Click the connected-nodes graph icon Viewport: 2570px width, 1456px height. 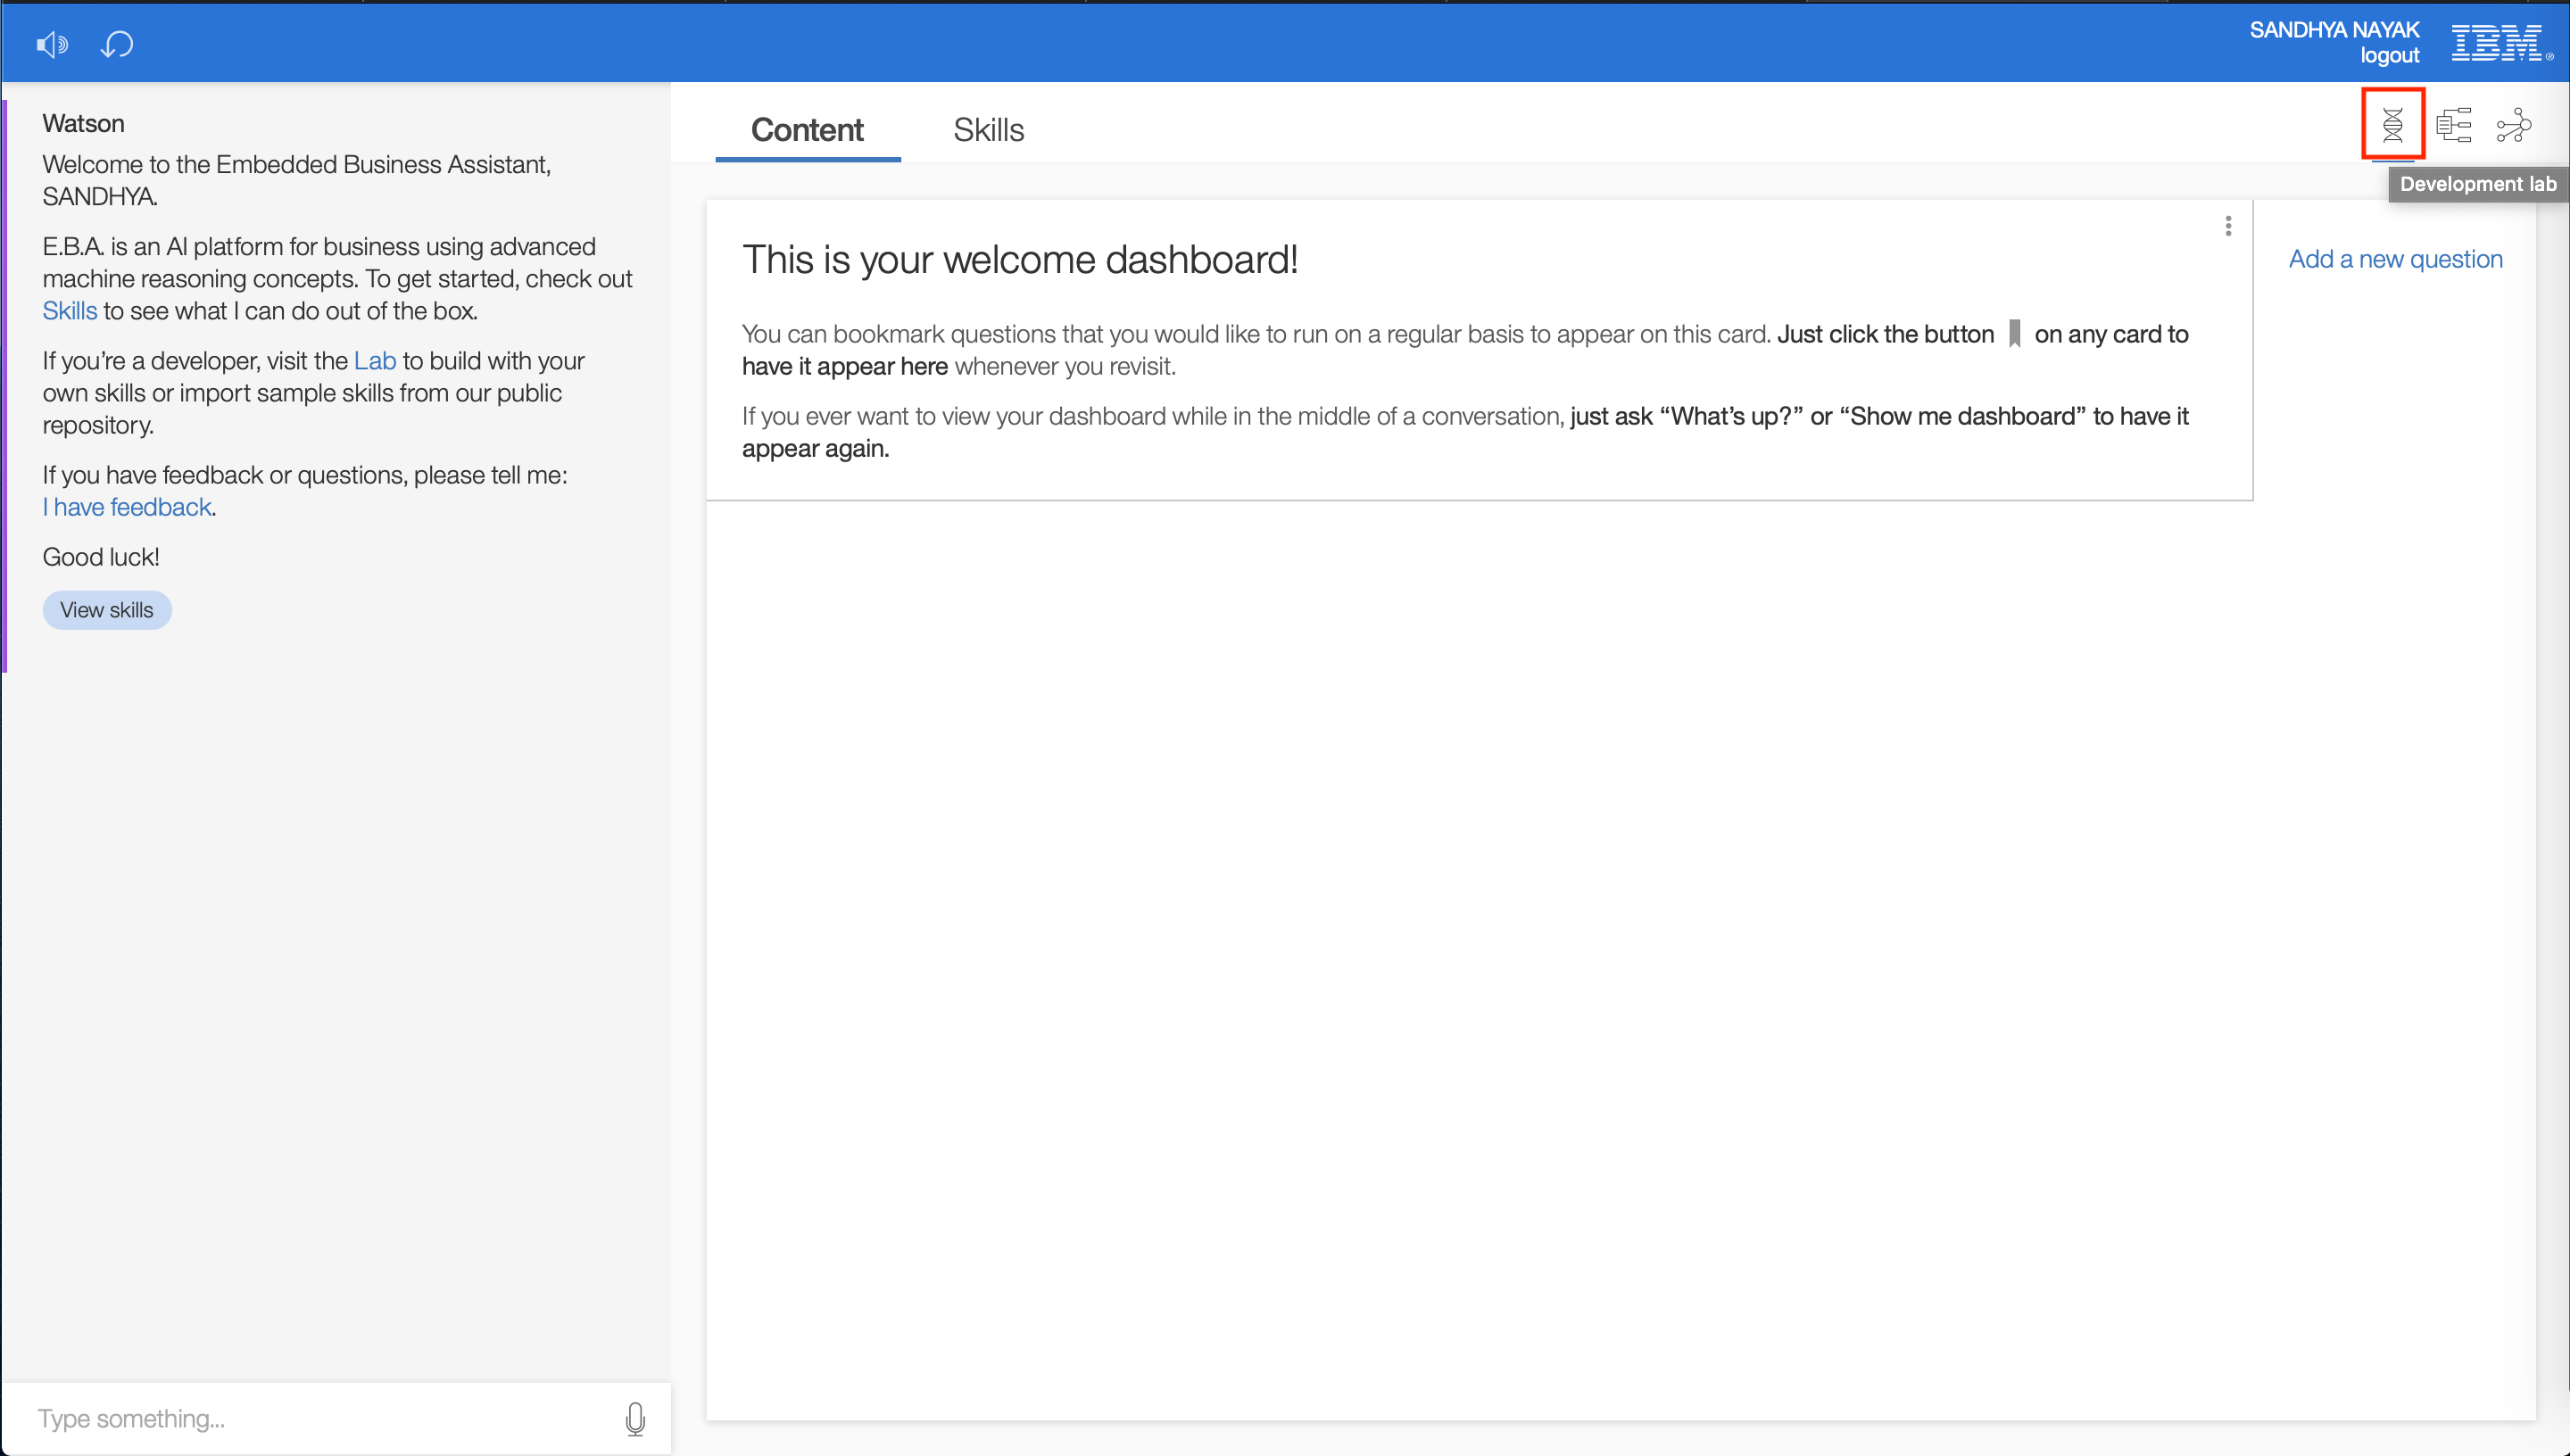click(x=2513, y=126)
